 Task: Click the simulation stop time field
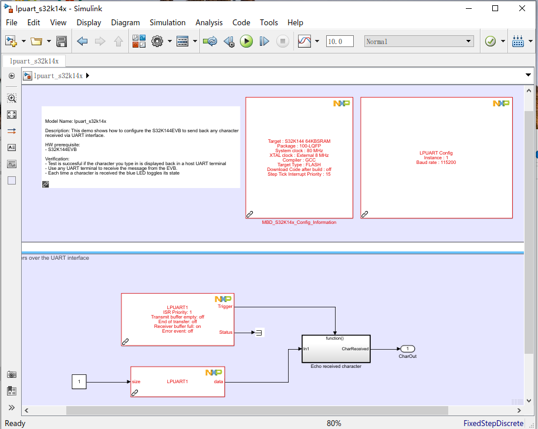tap(340, 41)
